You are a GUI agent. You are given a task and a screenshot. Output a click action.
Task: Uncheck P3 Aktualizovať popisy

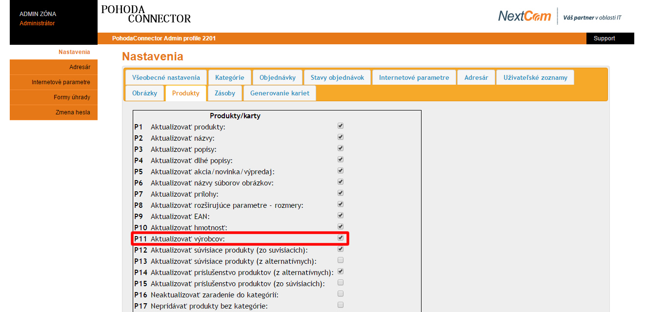click(x=341, y=148)
